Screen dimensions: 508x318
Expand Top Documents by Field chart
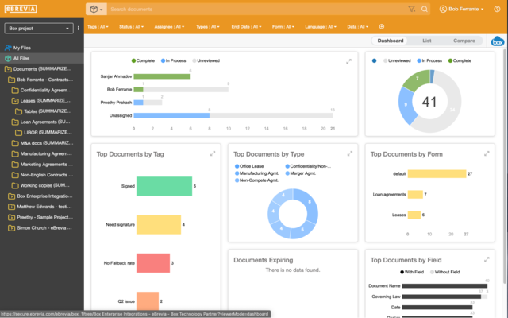point(487,260)
